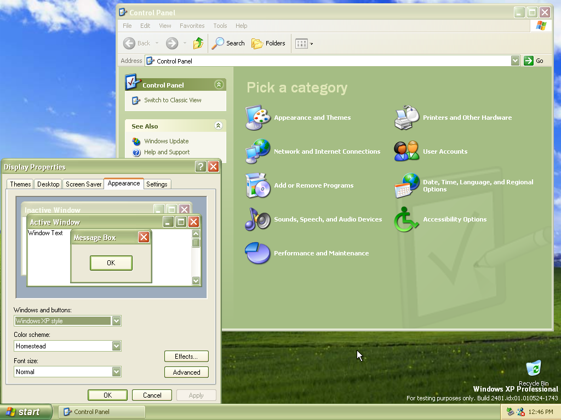Click the network status tray icon
This screenshot has height=420, width=561.
pos(510,412)
